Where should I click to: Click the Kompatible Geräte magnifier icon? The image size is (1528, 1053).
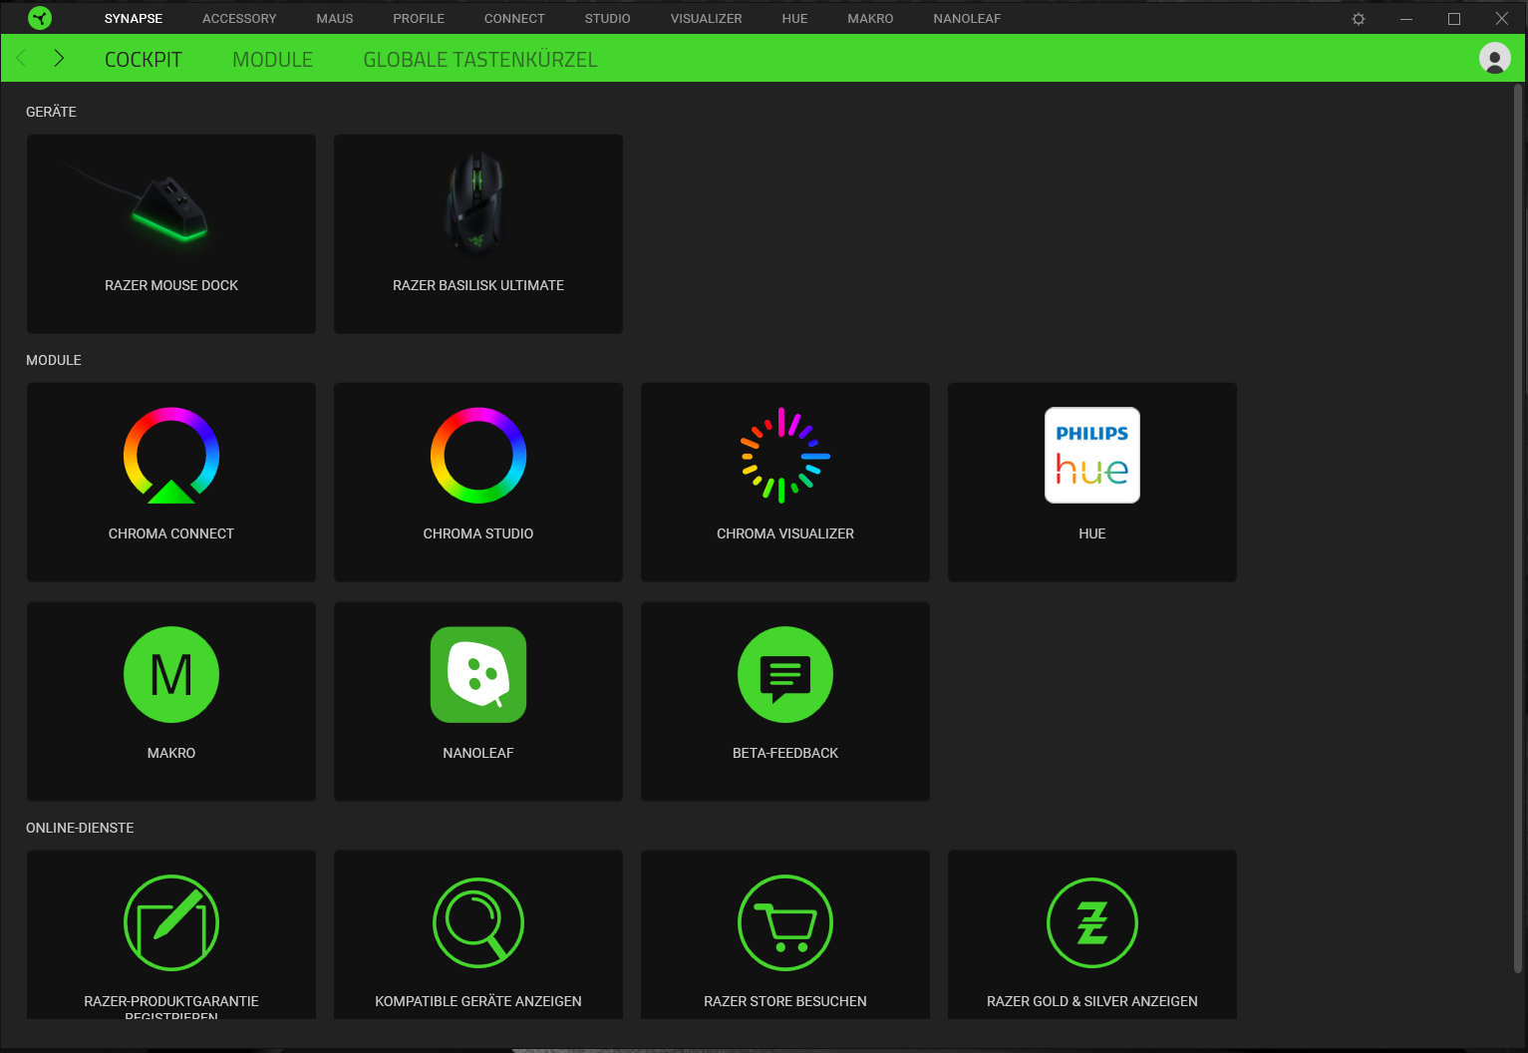coord(478,922)
